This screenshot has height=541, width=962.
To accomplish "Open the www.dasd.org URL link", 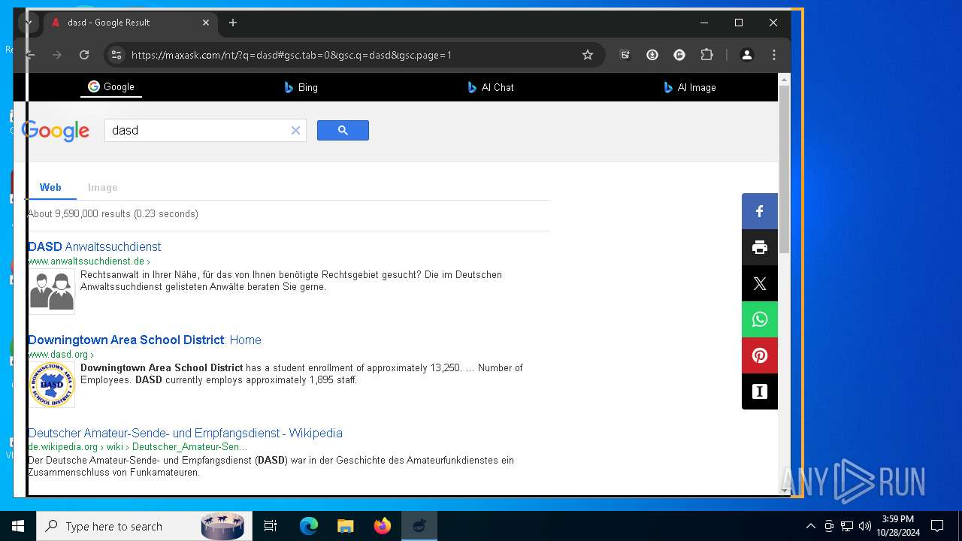I will coord(60,354).
